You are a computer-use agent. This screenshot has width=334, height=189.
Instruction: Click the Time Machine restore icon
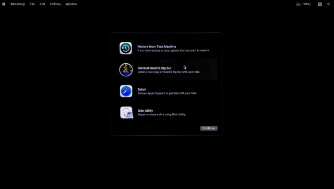click(126, 48)
